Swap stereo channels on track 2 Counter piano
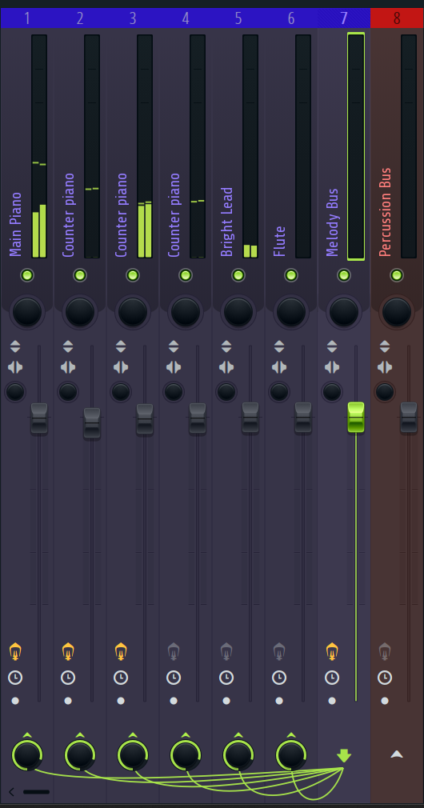 pyautogui.click(x=68, y=367)
